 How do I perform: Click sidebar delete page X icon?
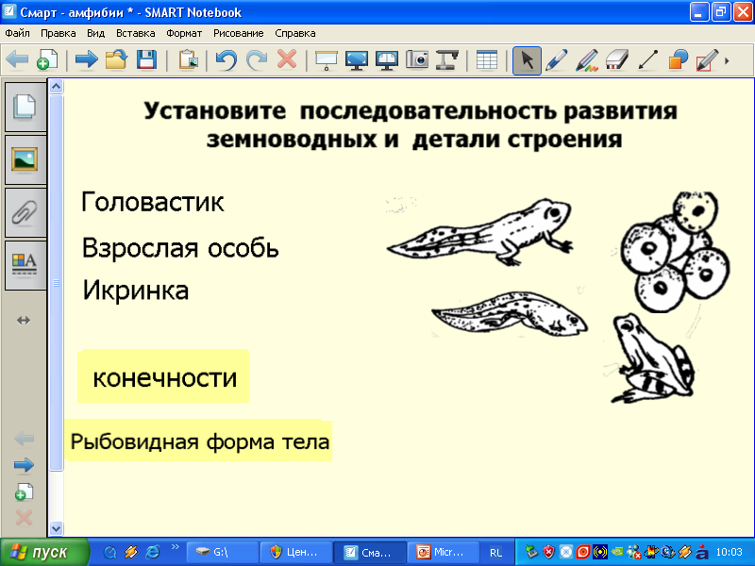(24, 518)
